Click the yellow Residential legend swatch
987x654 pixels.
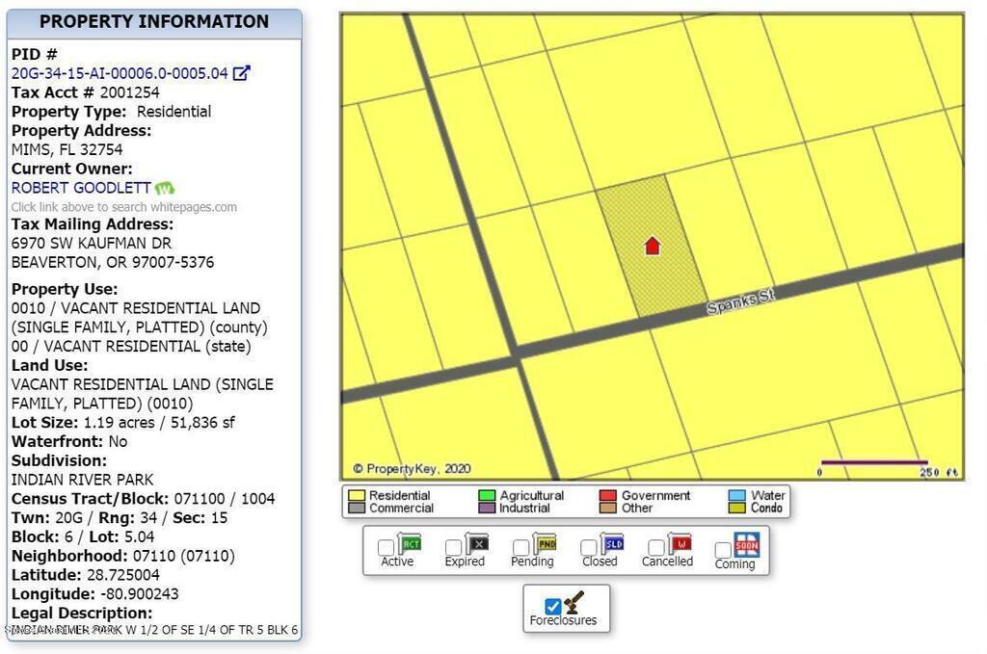(x=357, y=496)
